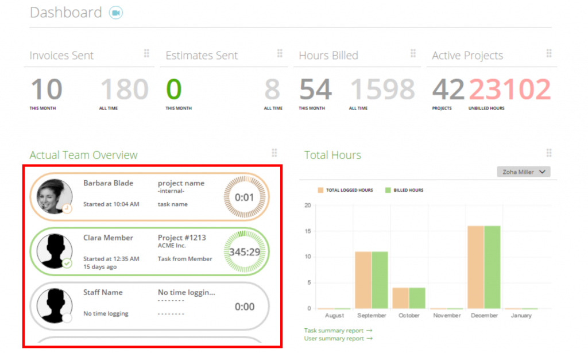Grab the Estimates Sent widget drag handle

[x=280, y=53]
